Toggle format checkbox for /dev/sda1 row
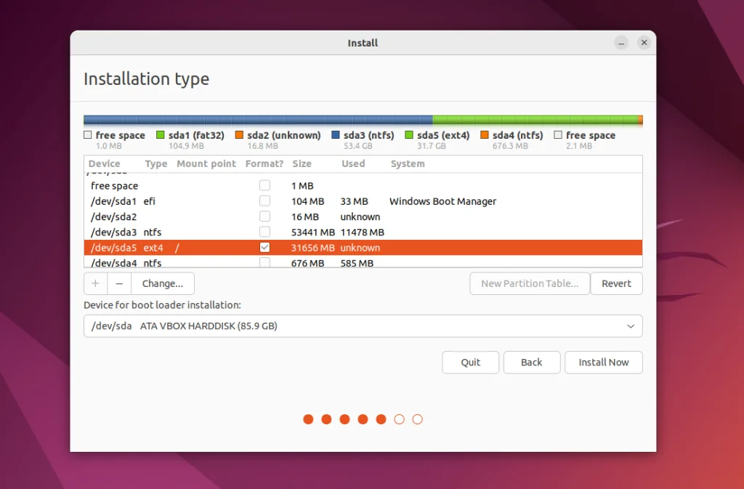Screen dimensions: 744x489 pos(265,201)
